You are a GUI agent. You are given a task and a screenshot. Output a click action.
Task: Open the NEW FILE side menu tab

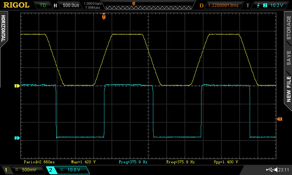(x=288, y=89)
